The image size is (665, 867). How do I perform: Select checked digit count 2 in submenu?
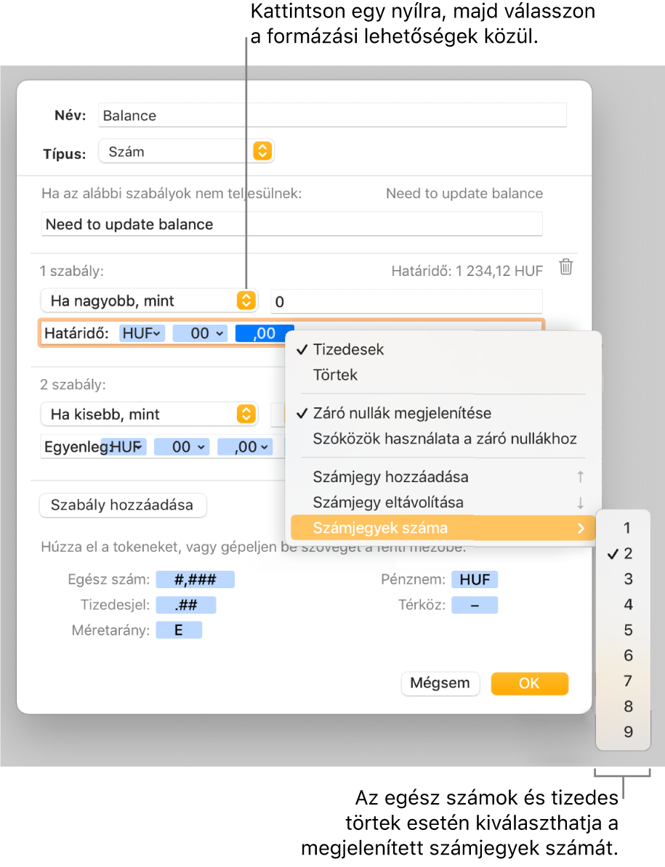(x=623, y=553)
